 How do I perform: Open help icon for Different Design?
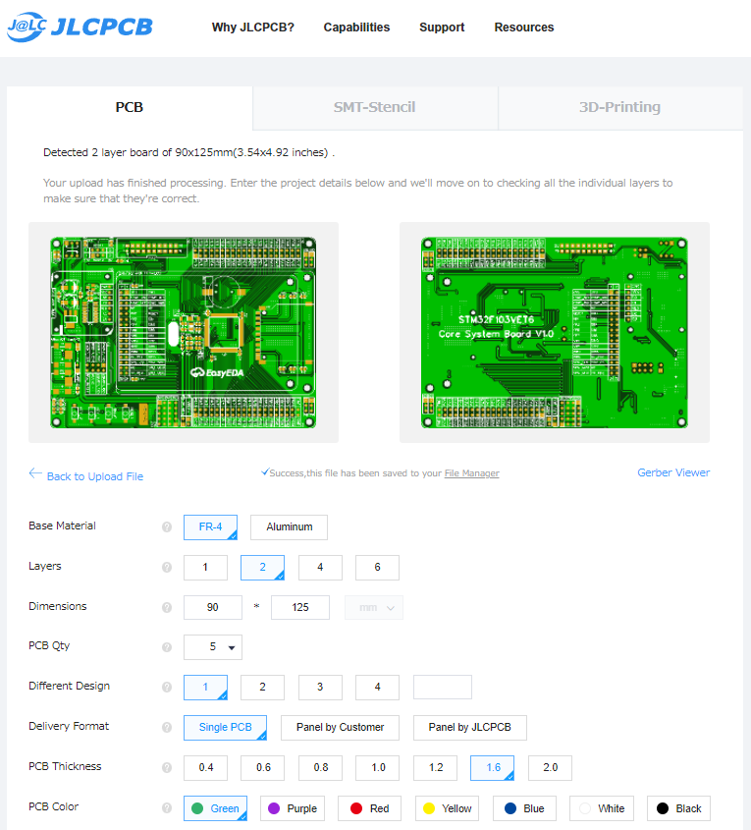pos(167,687)
